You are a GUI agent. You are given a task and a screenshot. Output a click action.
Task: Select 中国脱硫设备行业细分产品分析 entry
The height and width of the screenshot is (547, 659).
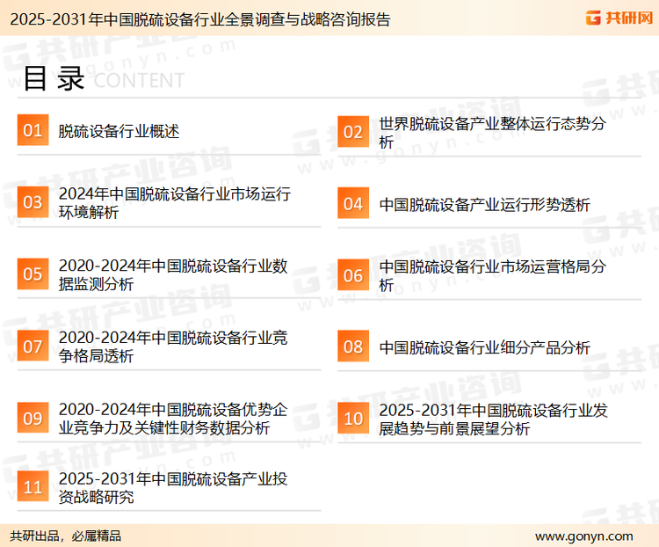tap(484, 347)
